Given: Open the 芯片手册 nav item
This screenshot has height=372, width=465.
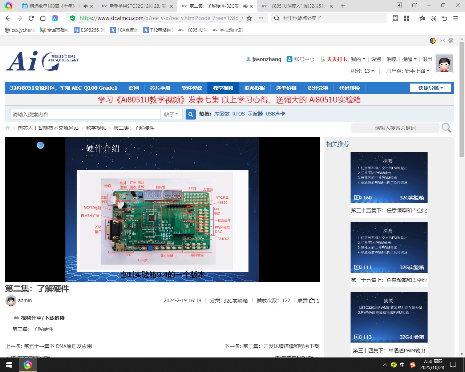Looking at the screenshot, I should pyautogui.click(x=160, y=88).
